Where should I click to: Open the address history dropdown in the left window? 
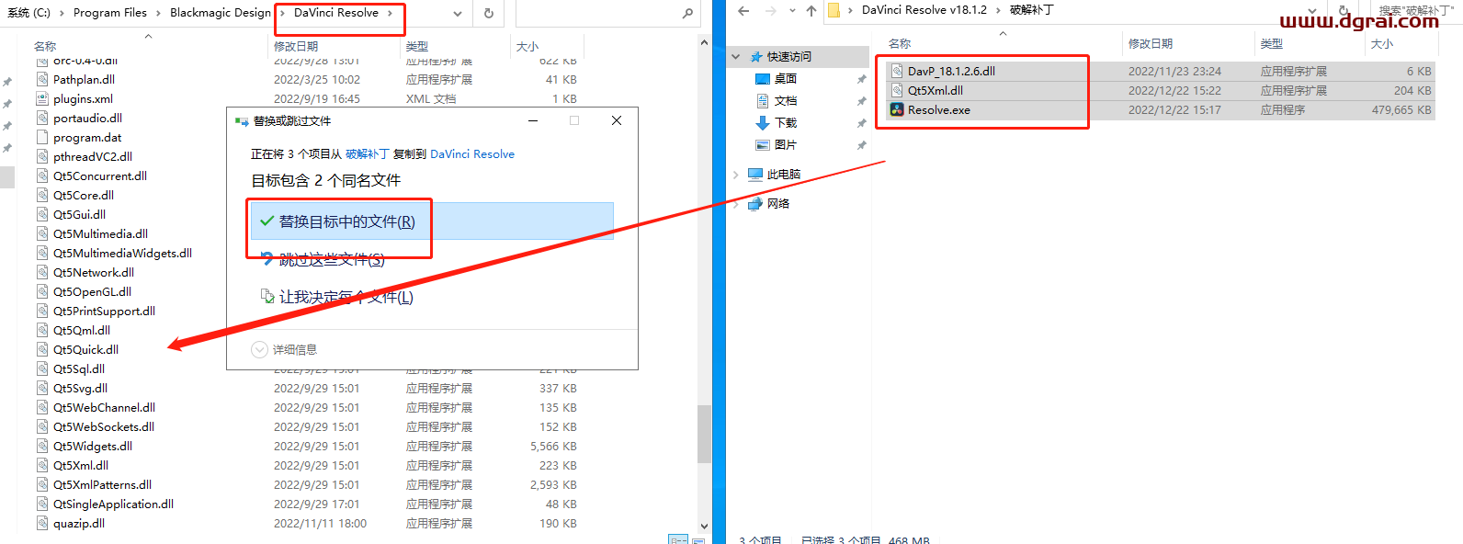point(458,13)
